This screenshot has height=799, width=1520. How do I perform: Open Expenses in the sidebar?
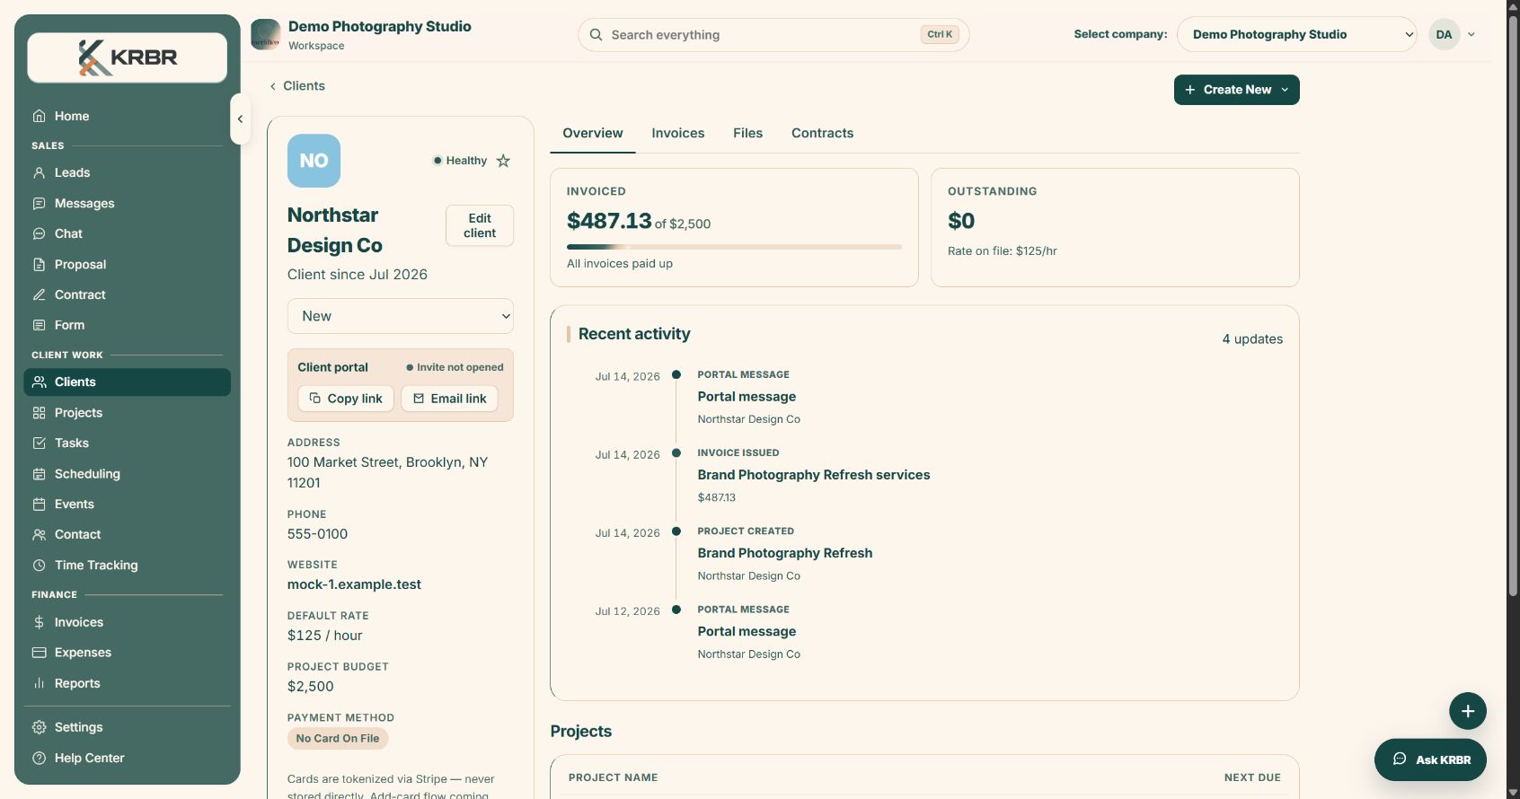tap(127, 653)
